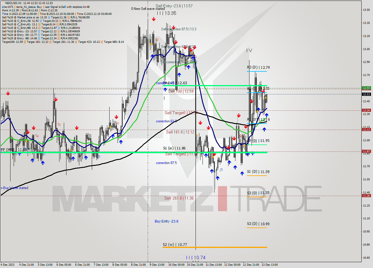Click the '8 Dec 21:00' time label
The image size is (373, 268).
pos(139,265)
